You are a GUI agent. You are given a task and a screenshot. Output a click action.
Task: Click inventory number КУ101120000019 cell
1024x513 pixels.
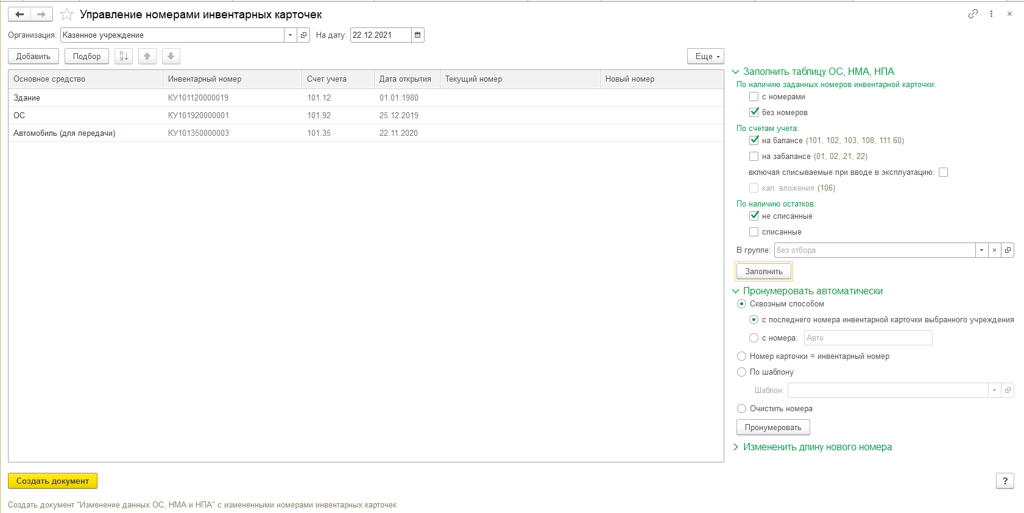tap(232, 97)
